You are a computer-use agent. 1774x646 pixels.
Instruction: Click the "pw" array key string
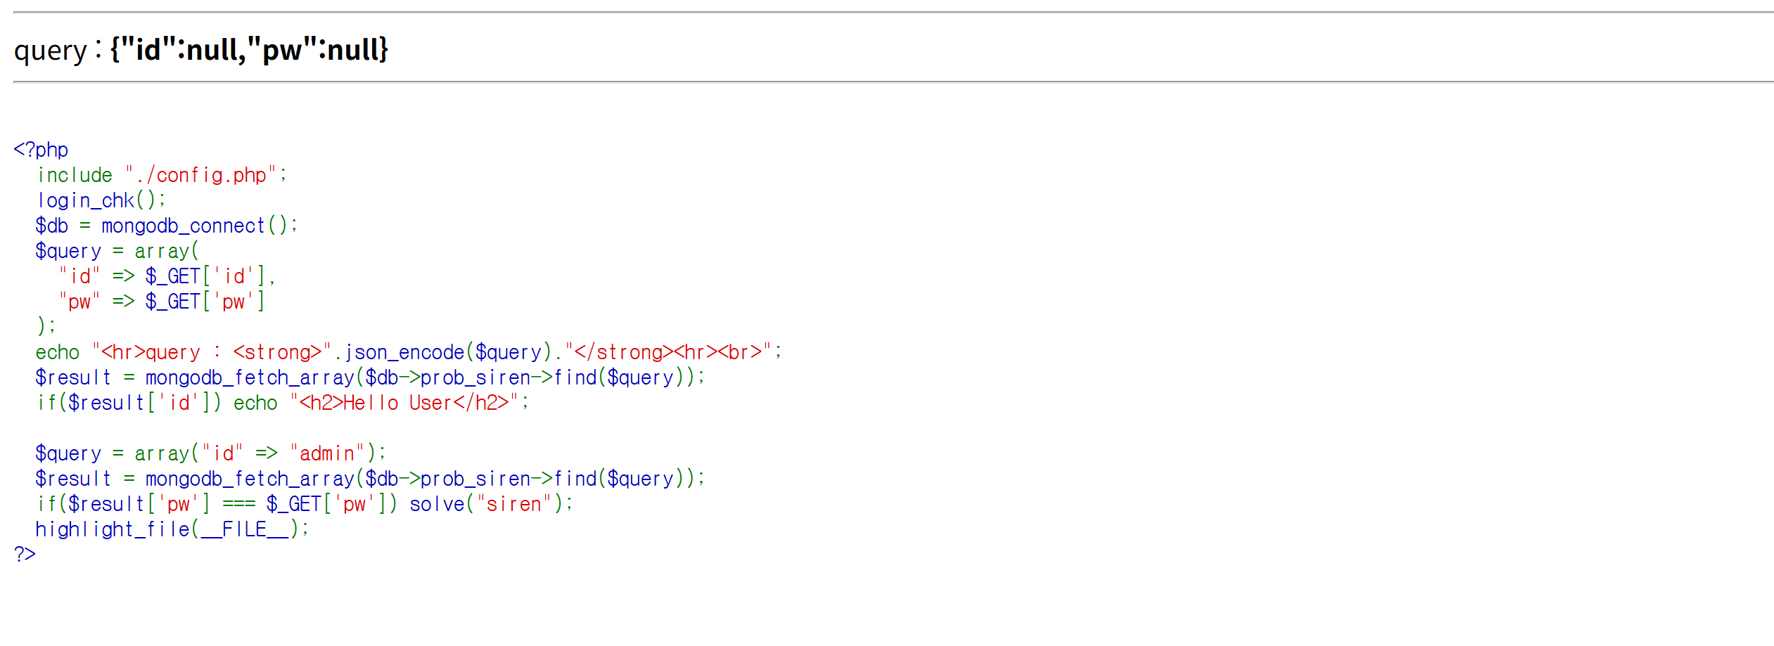79,302
